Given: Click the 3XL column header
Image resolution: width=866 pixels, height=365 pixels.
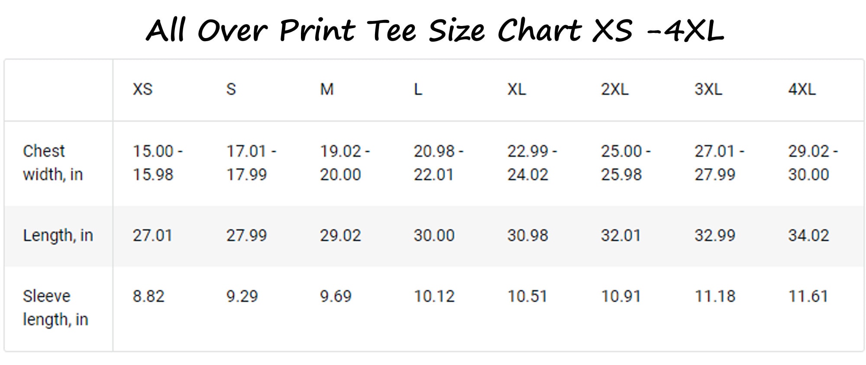Looking at the screenshot, I should tap(708, 89).
